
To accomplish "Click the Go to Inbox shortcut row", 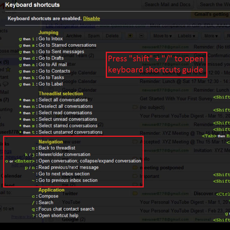I will 41,39.
